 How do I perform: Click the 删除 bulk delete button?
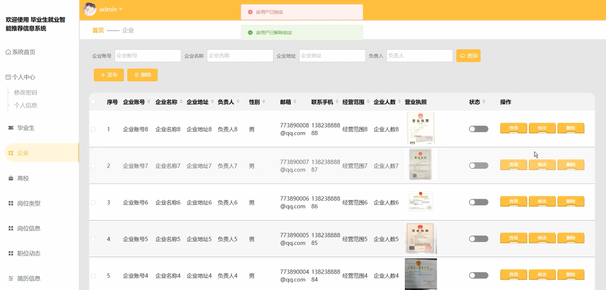(x=143, y=75)
